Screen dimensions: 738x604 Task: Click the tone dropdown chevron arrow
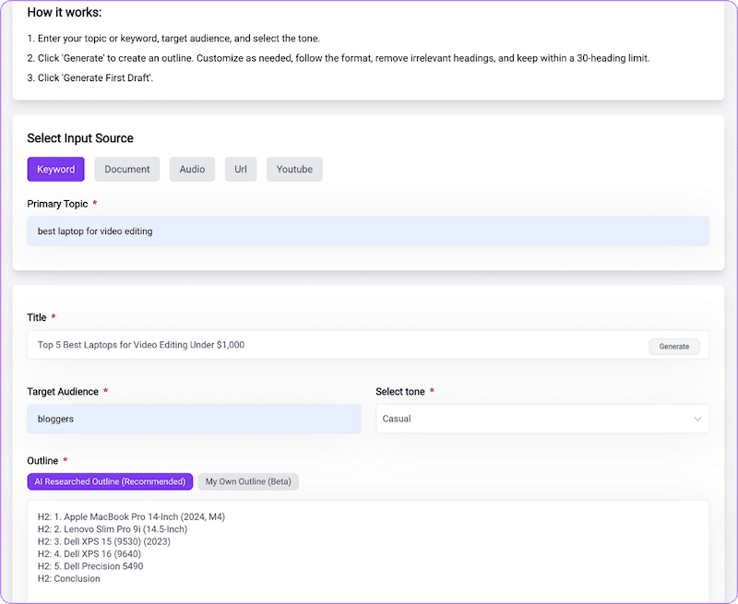697,419
